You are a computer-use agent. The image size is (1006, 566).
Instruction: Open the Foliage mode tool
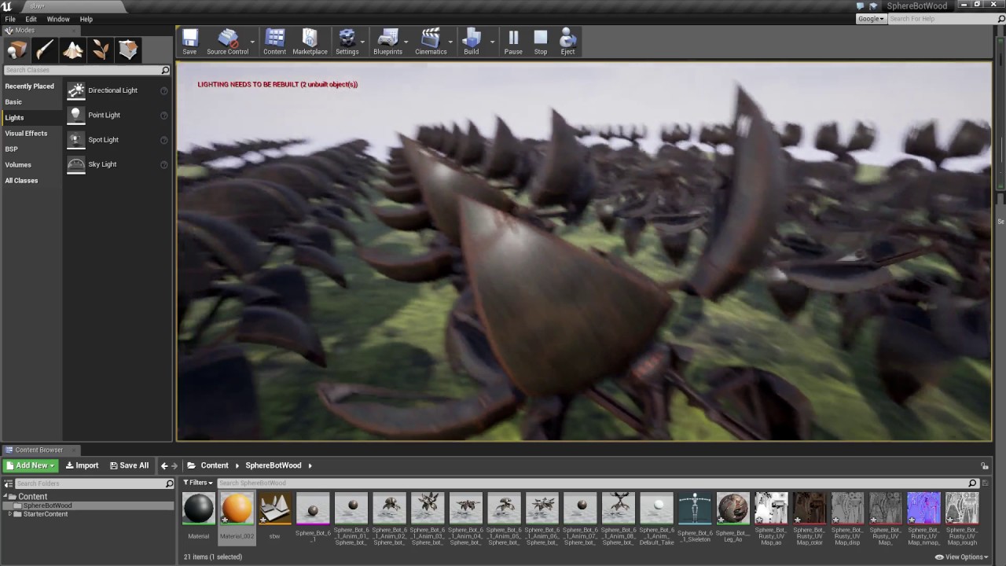(x=101, y=50)
